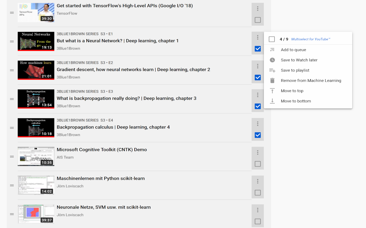Open video title Maschinenlernen mit Python scikit-learn
Screen dimensions: 366x228
tap(101, 178)
